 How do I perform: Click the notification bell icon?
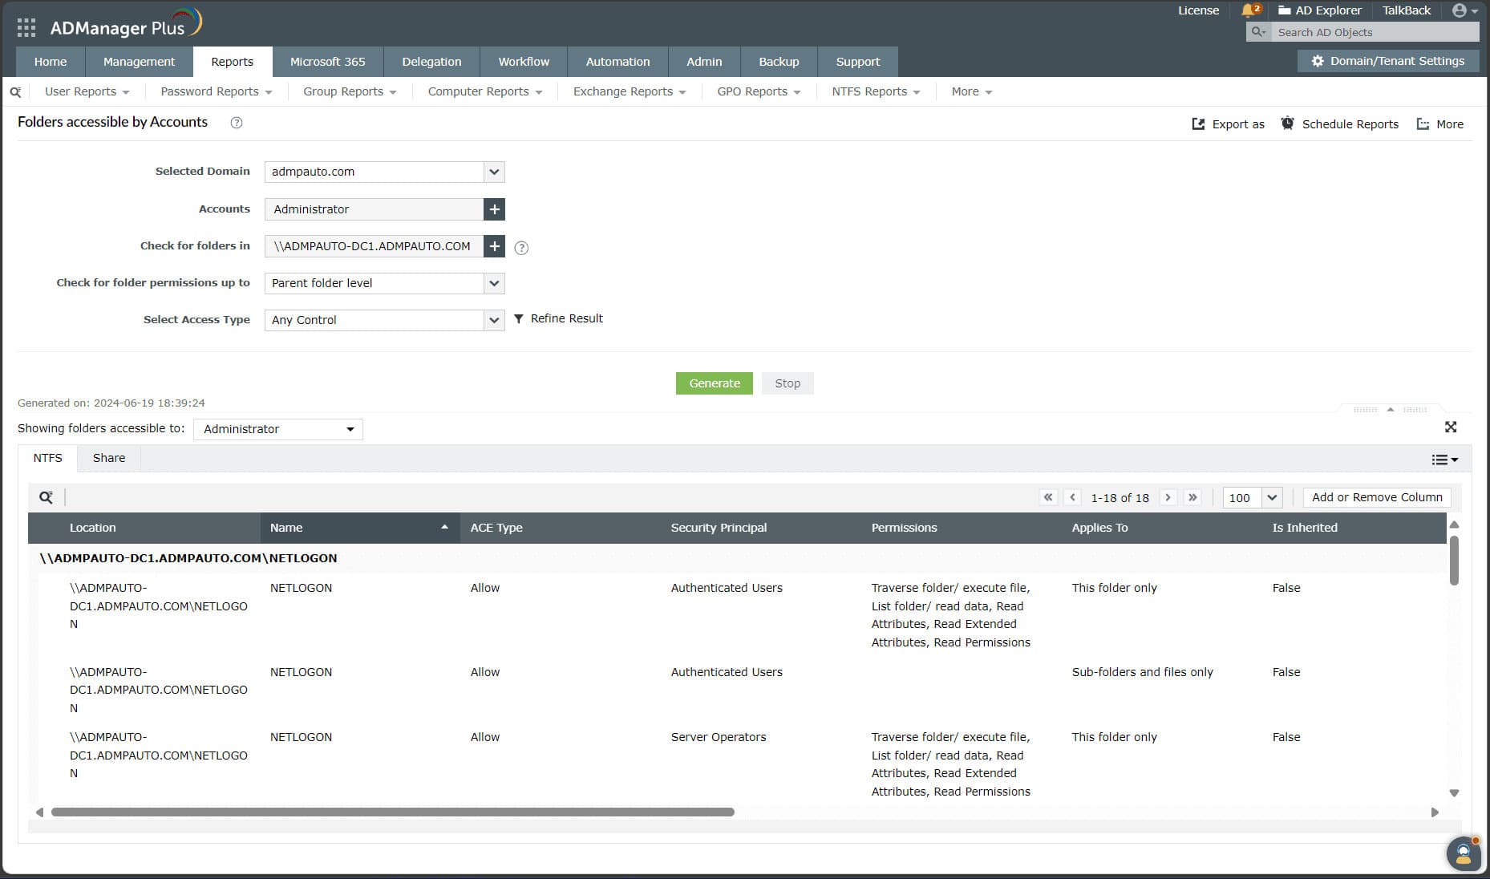pos(1249,10)
